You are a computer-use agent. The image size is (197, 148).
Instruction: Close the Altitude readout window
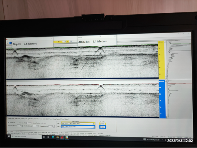115,36
